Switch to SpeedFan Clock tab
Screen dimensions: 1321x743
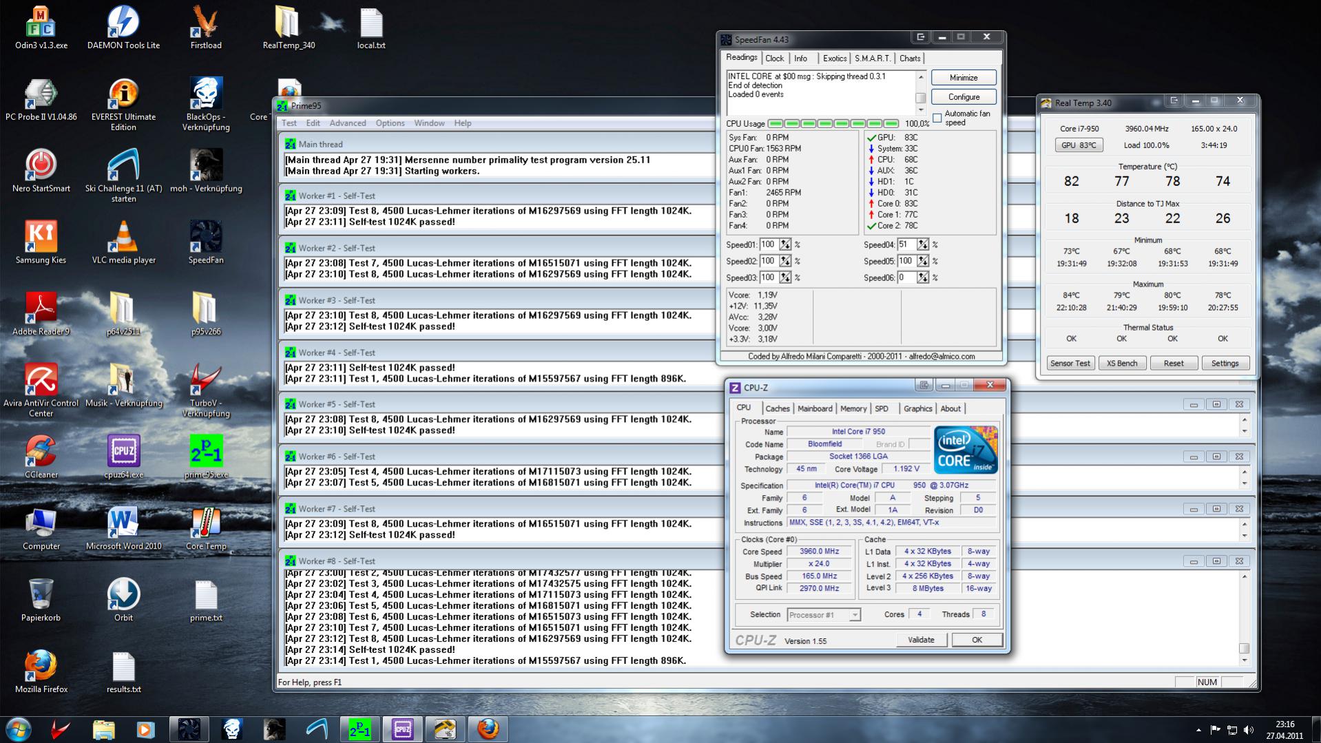[x=775, y=59]
